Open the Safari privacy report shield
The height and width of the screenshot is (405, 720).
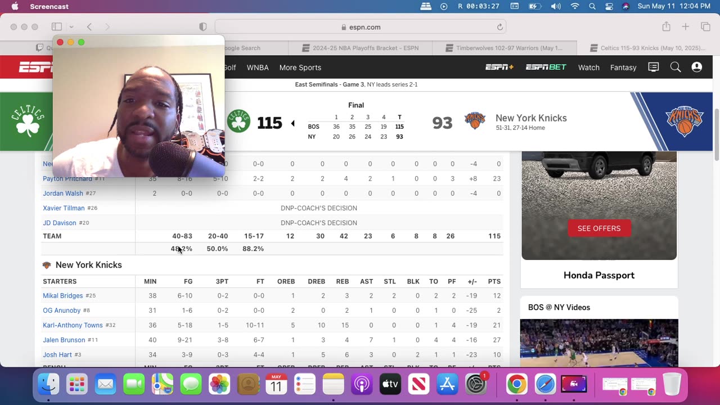(203, 26)
